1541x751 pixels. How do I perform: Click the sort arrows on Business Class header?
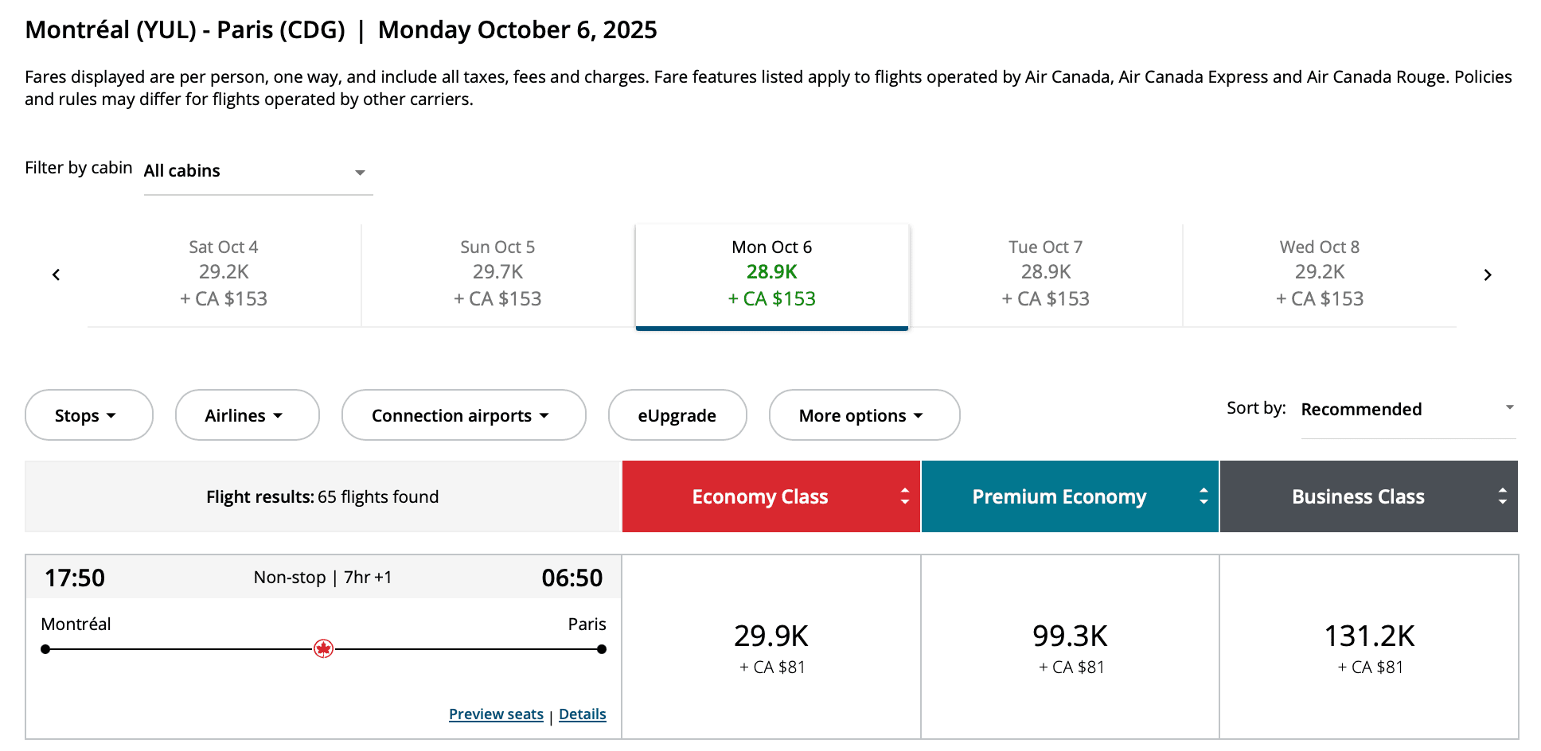[1503, 496]
